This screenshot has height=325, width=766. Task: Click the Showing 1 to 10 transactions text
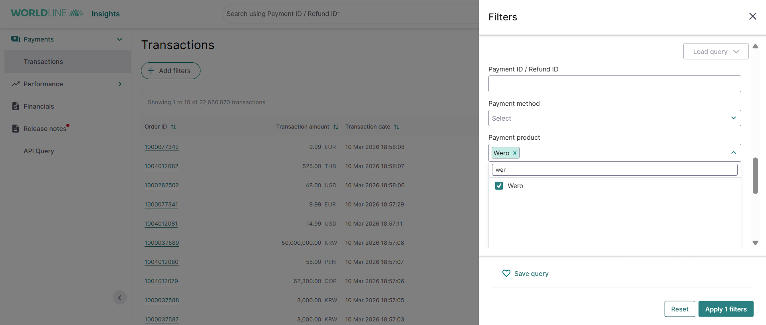pos(206,102)
